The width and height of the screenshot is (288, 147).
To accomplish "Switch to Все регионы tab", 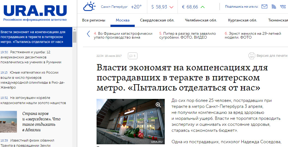I will [94, 20].
